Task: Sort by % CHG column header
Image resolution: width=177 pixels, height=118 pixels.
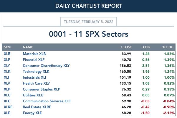Action: tap(168, 47)
